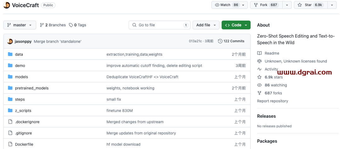The image size is (340, 149).
Task: Open the master branch selector dropdown
Action: click(x=20, y=25)
